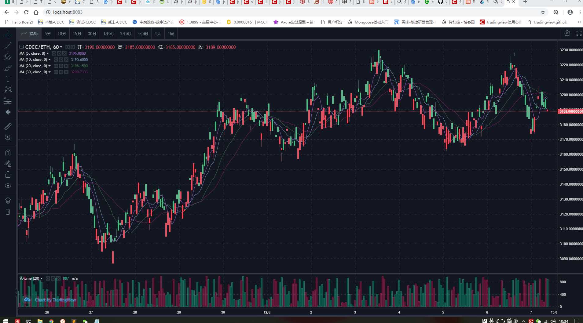This screenshot has width=583, height=323.
Task: Open chart settings gear icon
Action: [x=567, y=34]
